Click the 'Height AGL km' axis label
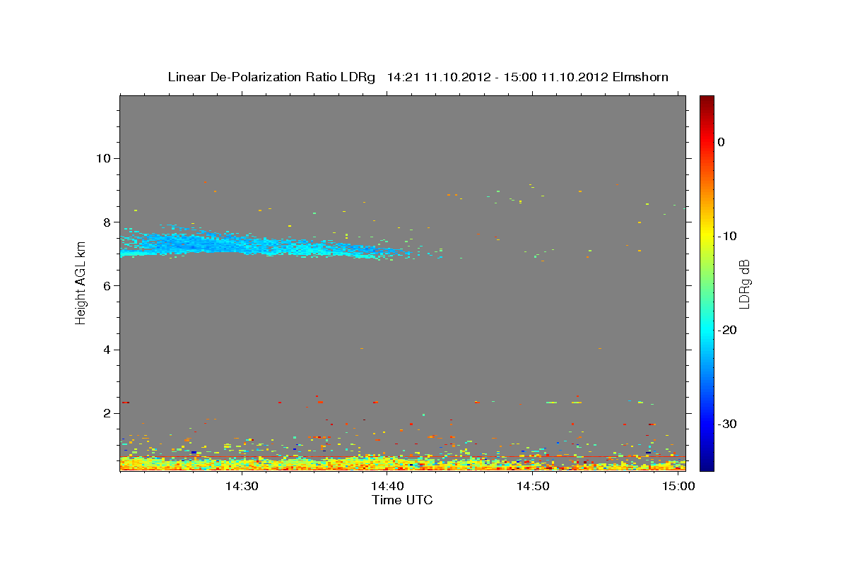This screenshot has height=565, width=848. [x=81, y=282]
